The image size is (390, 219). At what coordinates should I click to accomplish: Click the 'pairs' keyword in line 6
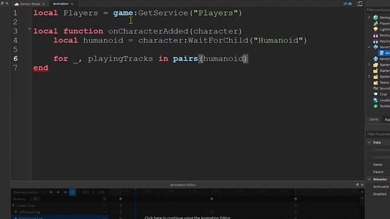(185, 58)
